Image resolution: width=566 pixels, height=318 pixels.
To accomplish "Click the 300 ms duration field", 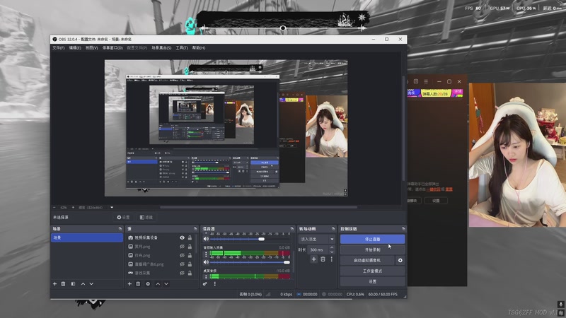I will click(318, 250).
